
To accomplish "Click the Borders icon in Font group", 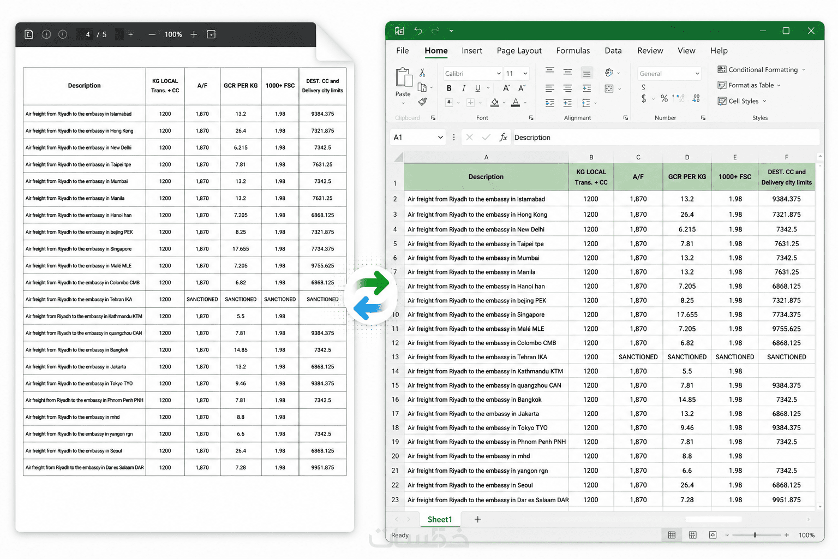I will coord(470,102).
